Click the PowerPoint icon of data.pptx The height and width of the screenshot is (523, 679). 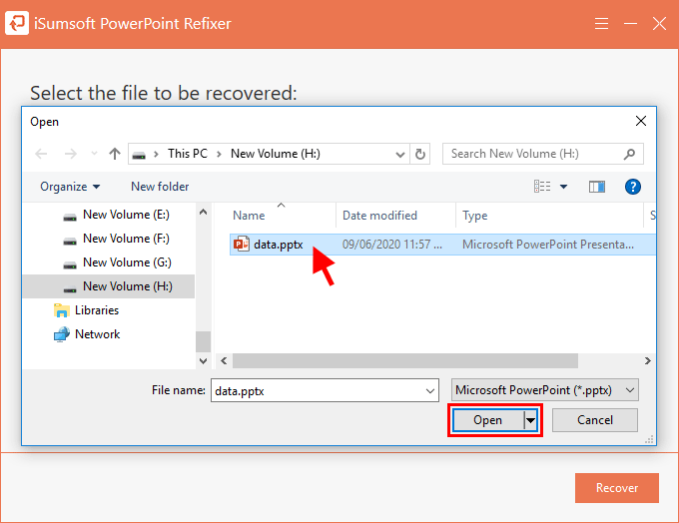pyautogui.click(x=242, y=245)
